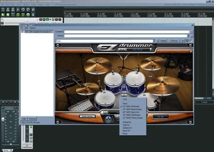Click the arrange view vertical scrollbar

[x=213, y=53]
